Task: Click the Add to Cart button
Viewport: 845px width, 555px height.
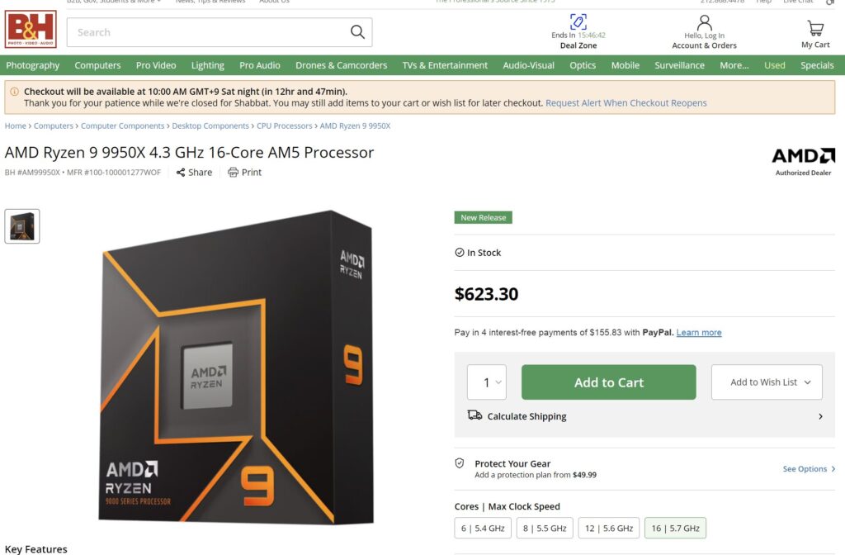Action: pos(608,382)
